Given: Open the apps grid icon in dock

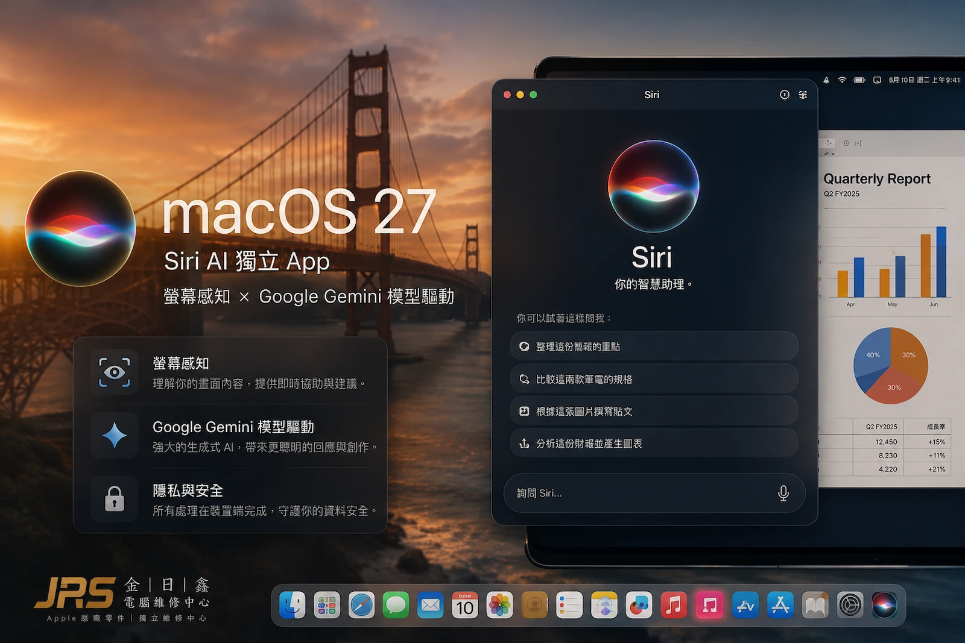Looking at the screenshot, I should [327, 605].
